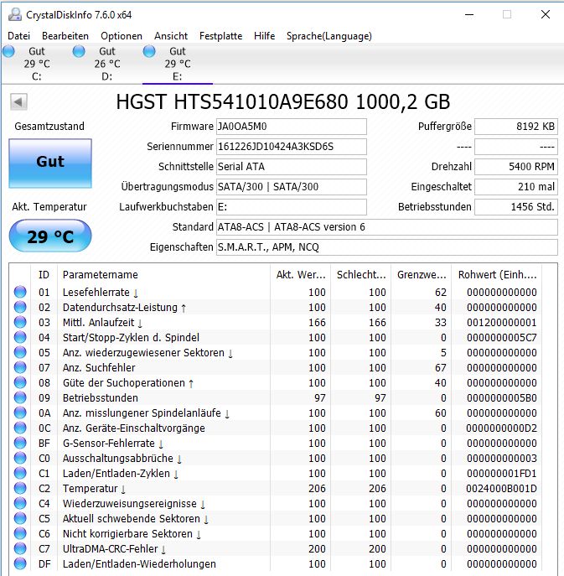Screen dimensions: 564x576
Task: Click status orb of the Lesefehlerrate row
Action: 20,292
